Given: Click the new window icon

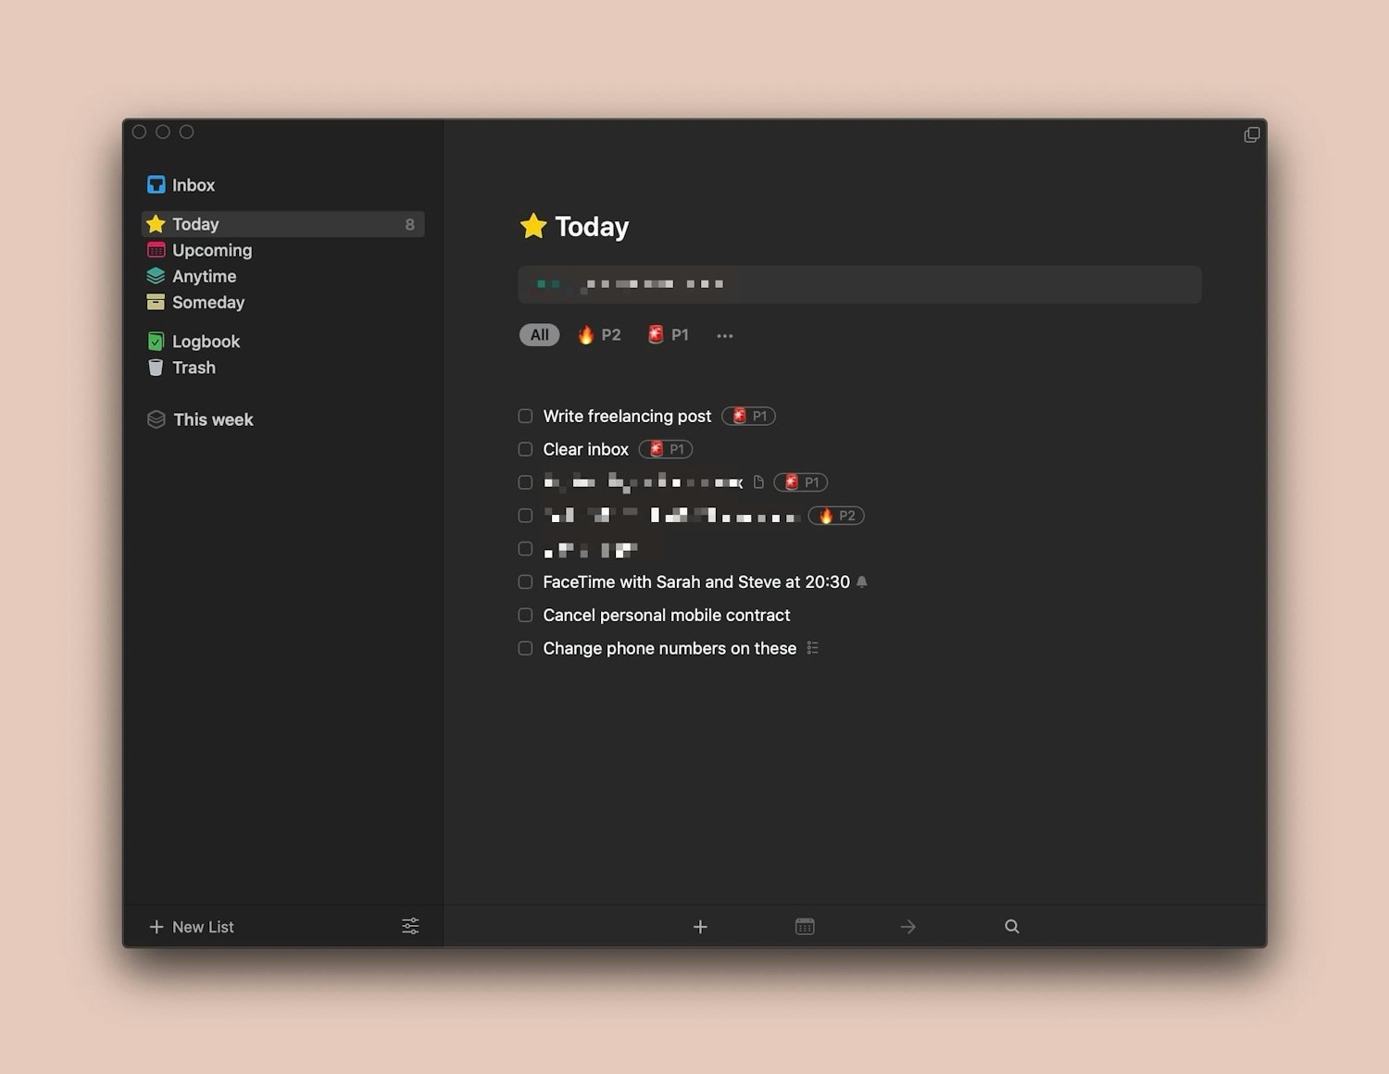Looking at the screenshot, I should click(x=1251, y=135).
